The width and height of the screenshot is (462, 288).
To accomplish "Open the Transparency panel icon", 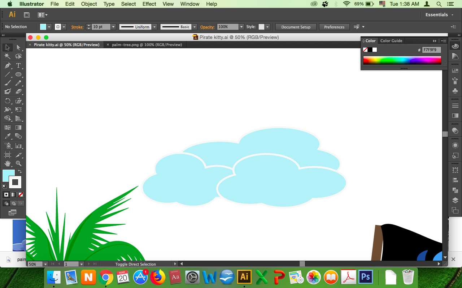I will tap(455, 131).
